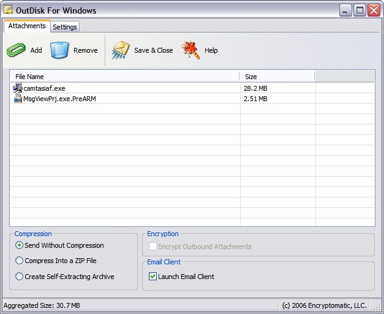This screenshot has height=314, width=384.
Task: Click the 2006 Encryptomatic, LLC. copyright text
Action: coord(324,305)
